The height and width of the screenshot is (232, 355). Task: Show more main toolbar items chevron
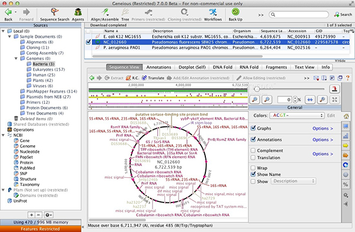tap(261, 15)
